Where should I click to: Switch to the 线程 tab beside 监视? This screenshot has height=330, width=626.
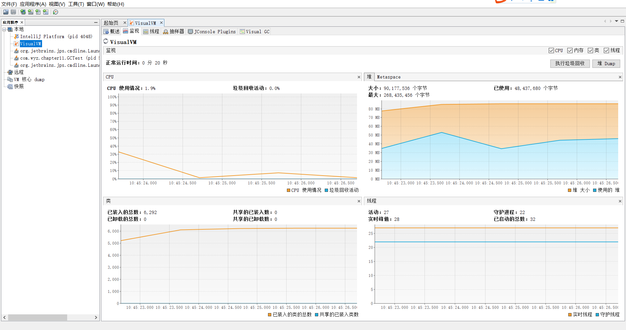click(151, 31)
